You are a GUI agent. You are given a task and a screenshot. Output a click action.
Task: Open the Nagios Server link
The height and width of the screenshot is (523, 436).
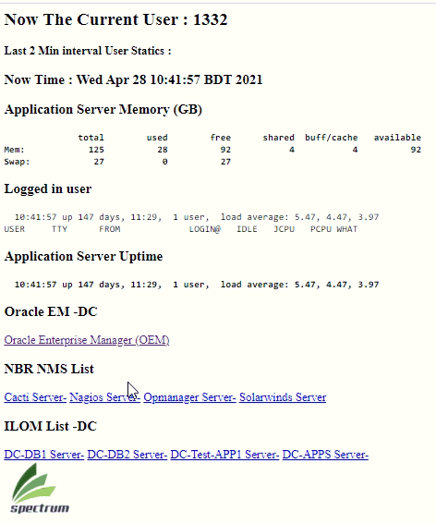click(104, 397)
